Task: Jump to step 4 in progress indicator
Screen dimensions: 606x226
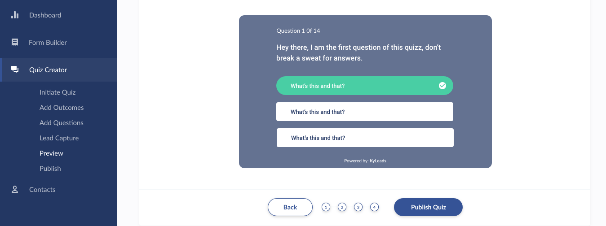Action: pyautogui.click(x=375, y=207)
